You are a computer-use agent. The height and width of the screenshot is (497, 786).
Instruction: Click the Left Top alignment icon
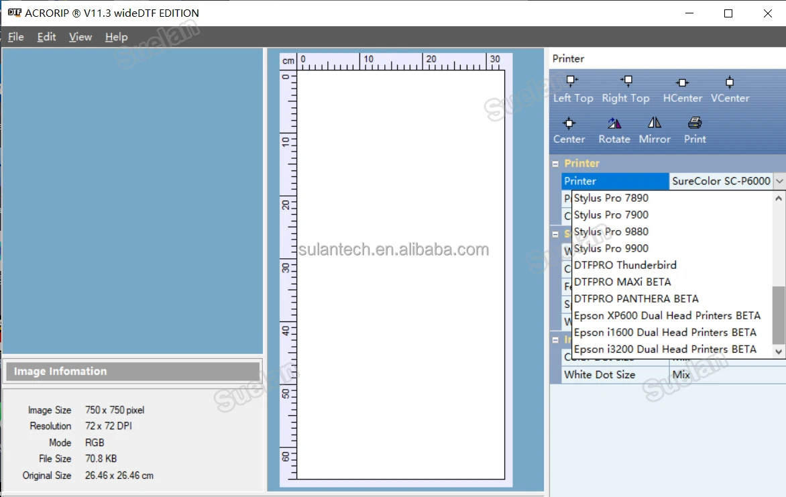(572, 82)
